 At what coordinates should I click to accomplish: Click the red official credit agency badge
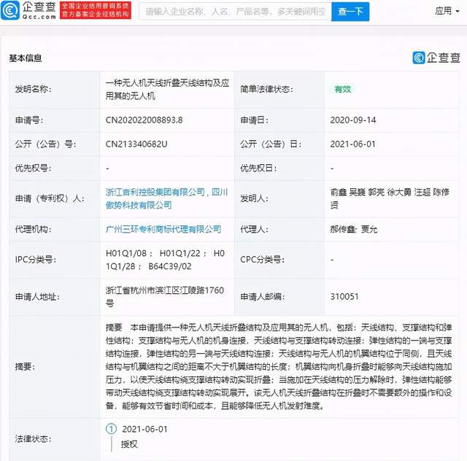(96, 10)
